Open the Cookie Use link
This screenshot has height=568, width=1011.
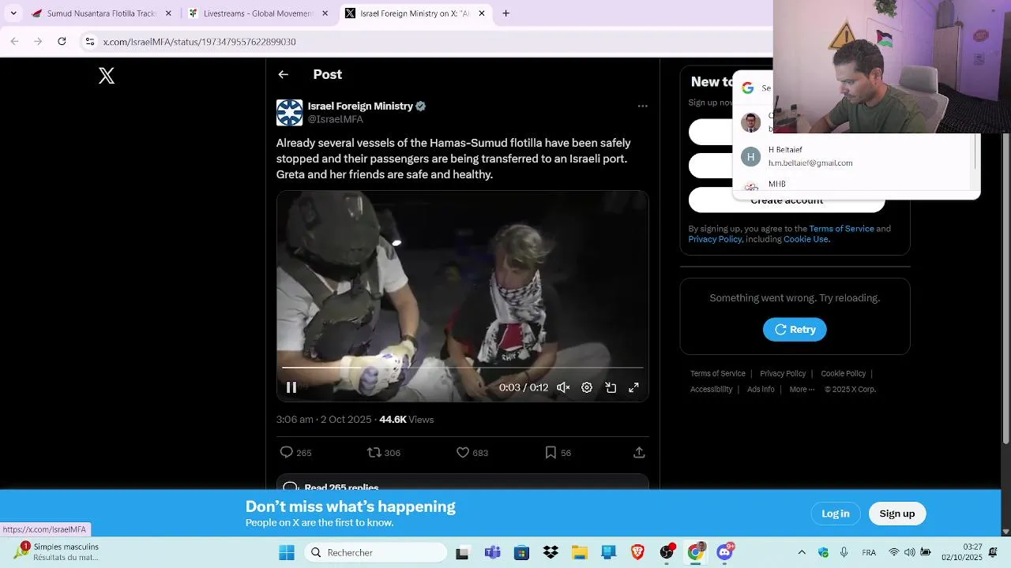click(806, 239)
